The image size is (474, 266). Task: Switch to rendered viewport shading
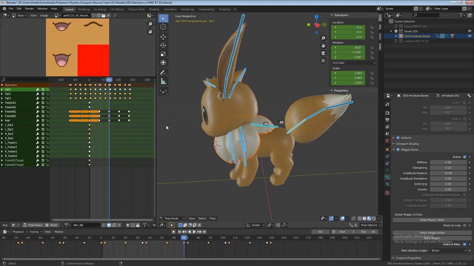[374, 218]
